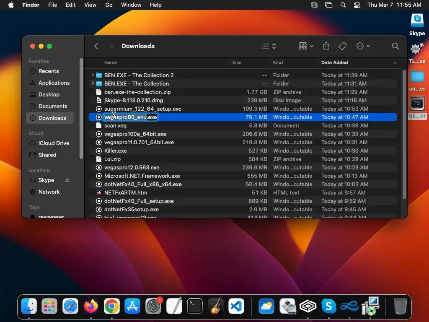The image size is (429, 322).
Task: Open Spotlight search in menu bar
Action: 343,5
